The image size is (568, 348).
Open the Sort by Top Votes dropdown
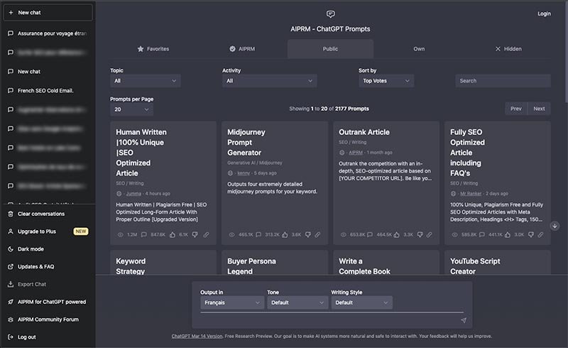(386, 81)
